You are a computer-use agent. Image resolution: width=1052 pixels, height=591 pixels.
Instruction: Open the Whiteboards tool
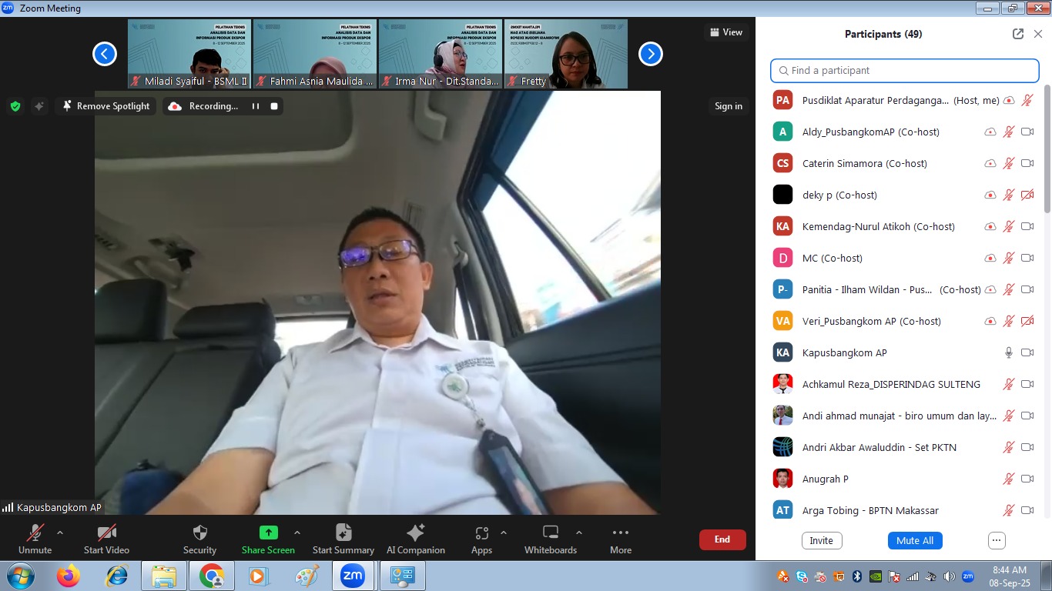pos(550,533)
